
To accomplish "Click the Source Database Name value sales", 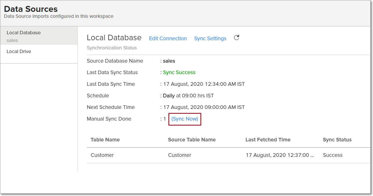I will (169, 61).
